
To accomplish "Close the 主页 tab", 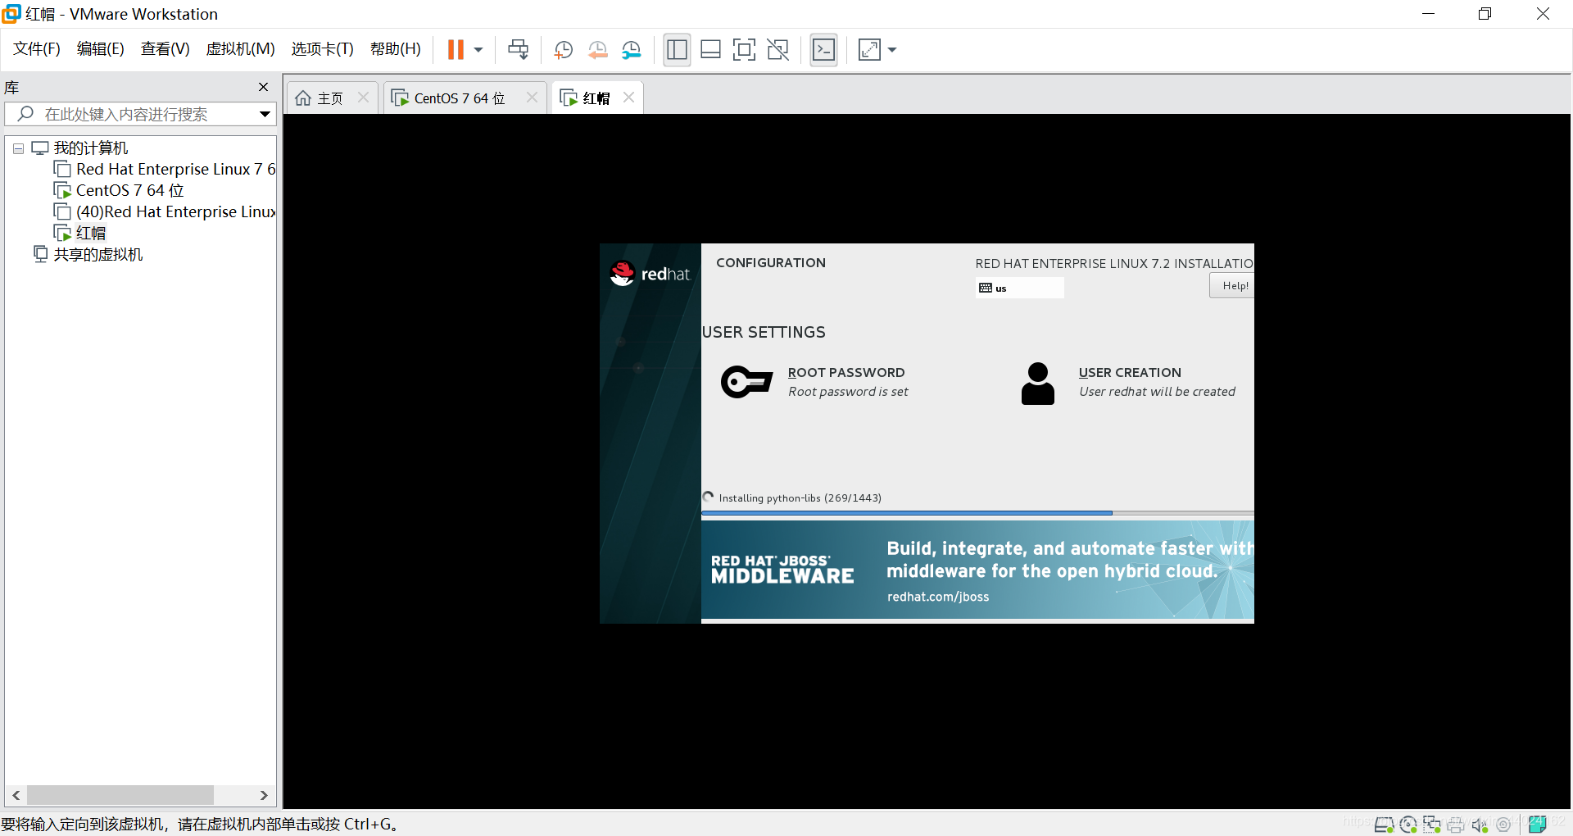I will click(363, 98).
